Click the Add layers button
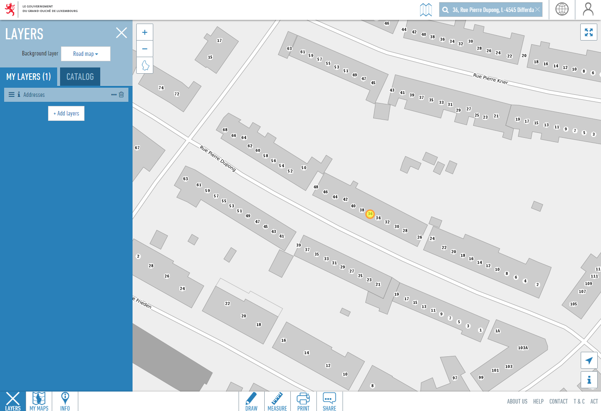 click(66, 113)
